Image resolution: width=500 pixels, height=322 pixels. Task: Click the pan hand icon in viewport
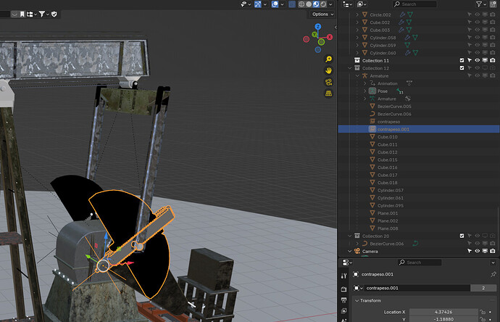328,70
